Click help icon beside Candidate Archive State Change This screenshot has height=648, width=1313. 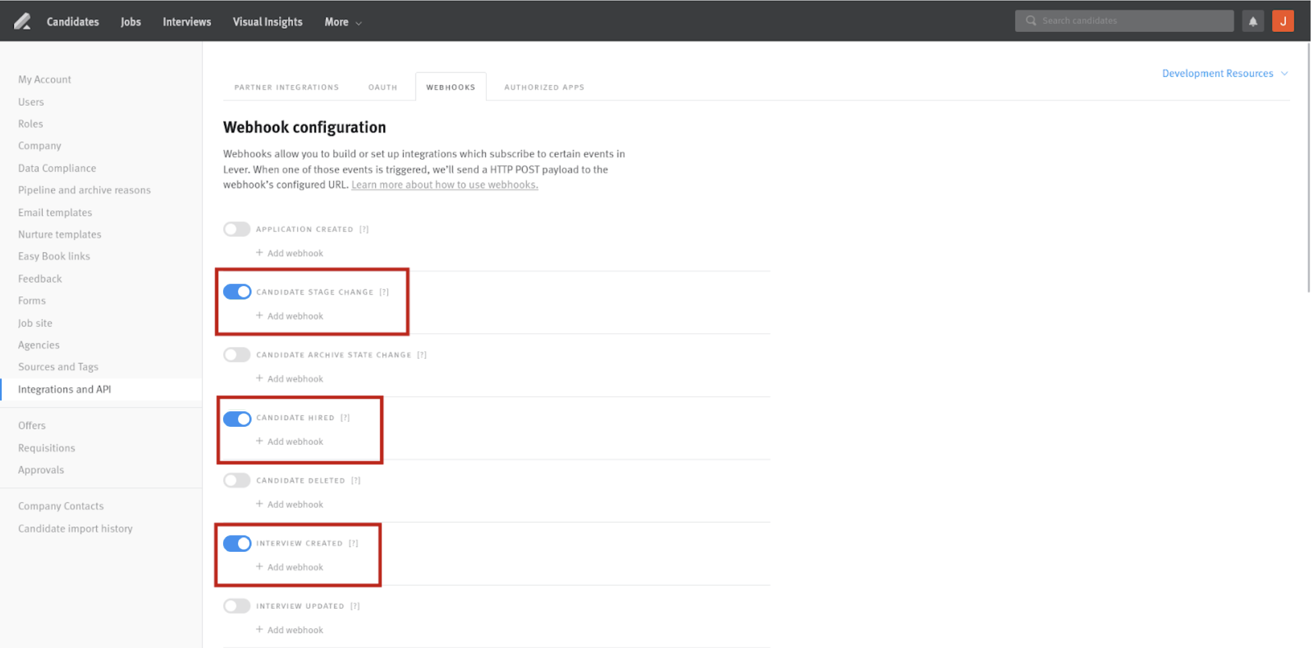(x=421, y=355)
